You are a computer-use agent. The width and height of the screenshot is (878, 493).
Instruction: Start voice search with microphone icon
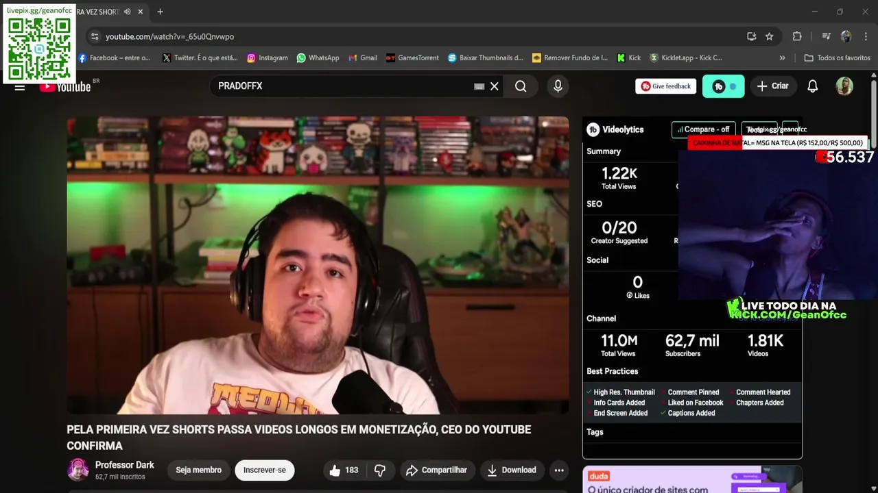[x=558, y=86]
